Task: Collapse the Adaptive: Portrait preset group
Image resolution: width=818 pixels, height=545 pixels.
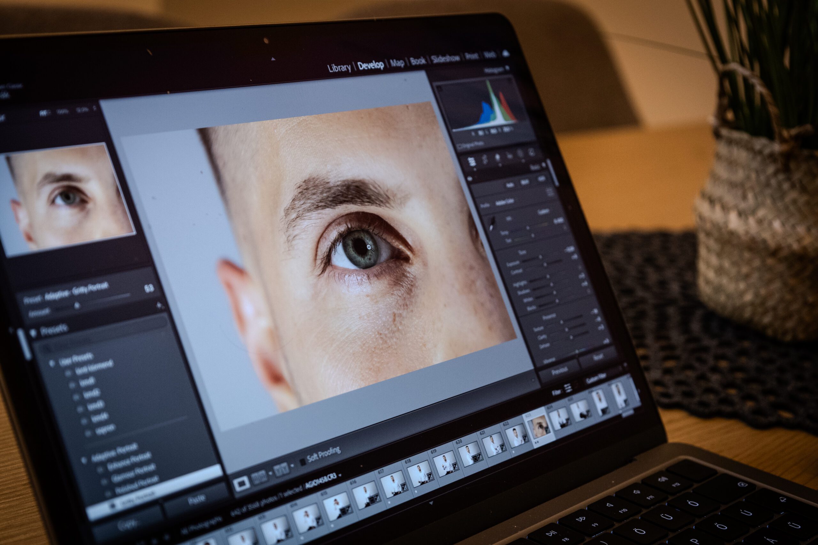Action: pyautogui.click(x=84, y=460)
